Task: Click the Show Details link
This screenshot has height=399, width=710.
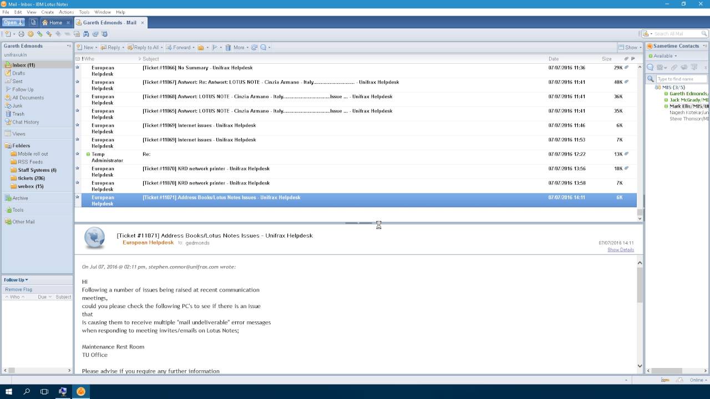Action: pos(621,250)
